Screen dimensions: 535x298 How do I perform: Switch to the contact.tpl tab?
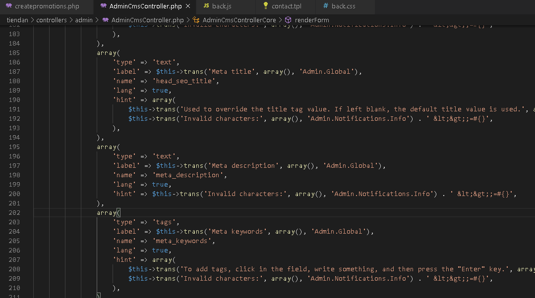pos(286,6)
